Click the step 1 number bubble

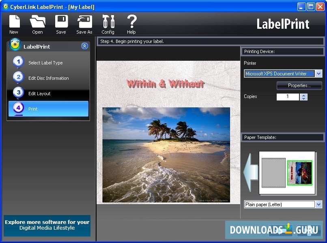[x=18, y=62]
